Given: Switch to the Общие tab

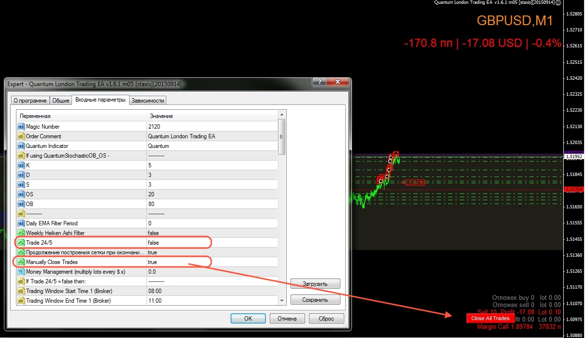Looking at the screenshot, I should click(x=61, y=101).
